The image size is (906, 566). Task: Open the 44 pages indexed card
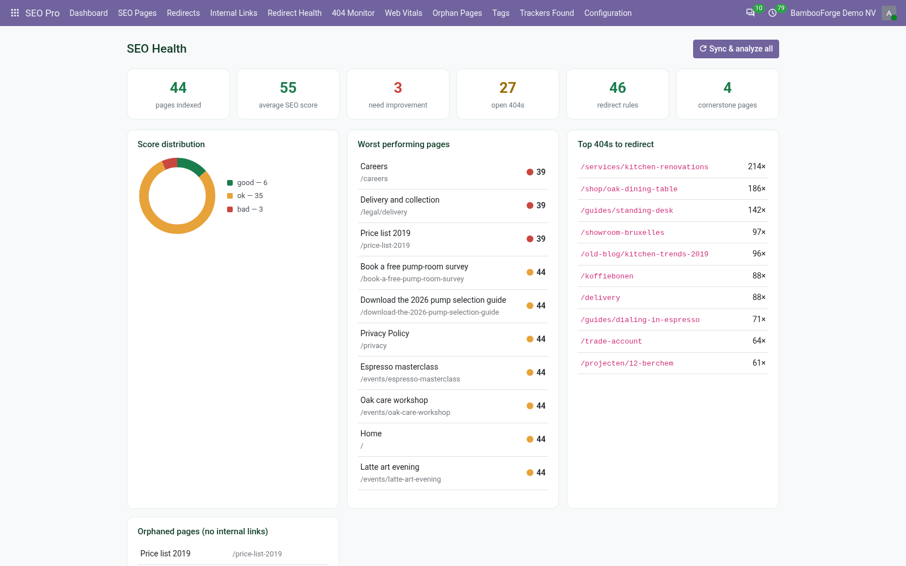pos(178,94)
